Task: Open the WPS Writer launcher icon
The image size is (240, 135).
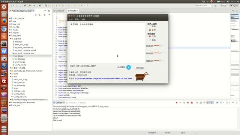Action: coord(4,51)
